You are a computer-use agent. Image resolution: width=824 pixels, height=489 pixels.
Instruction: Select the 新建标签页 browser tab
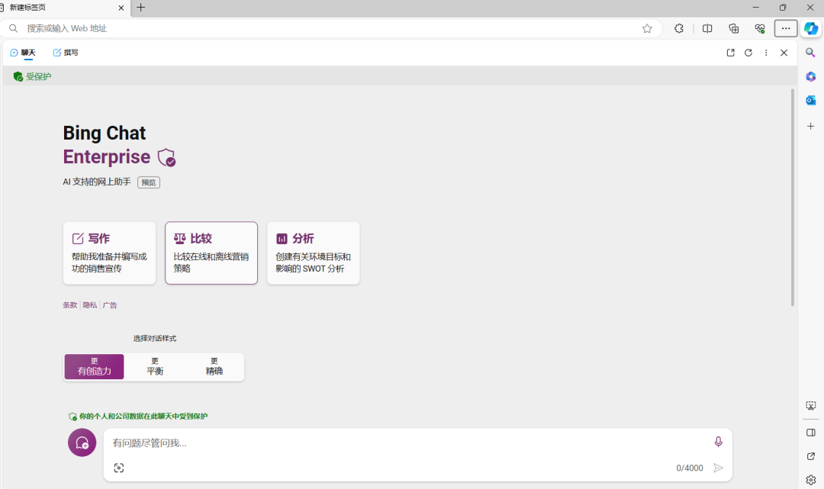(x=65, y=8)
